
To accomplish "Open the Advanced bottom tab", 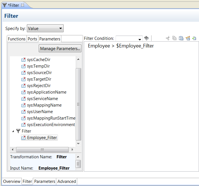I will 66,181.
